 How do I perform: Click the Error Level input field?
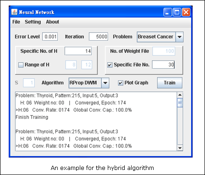pos(50,37)
